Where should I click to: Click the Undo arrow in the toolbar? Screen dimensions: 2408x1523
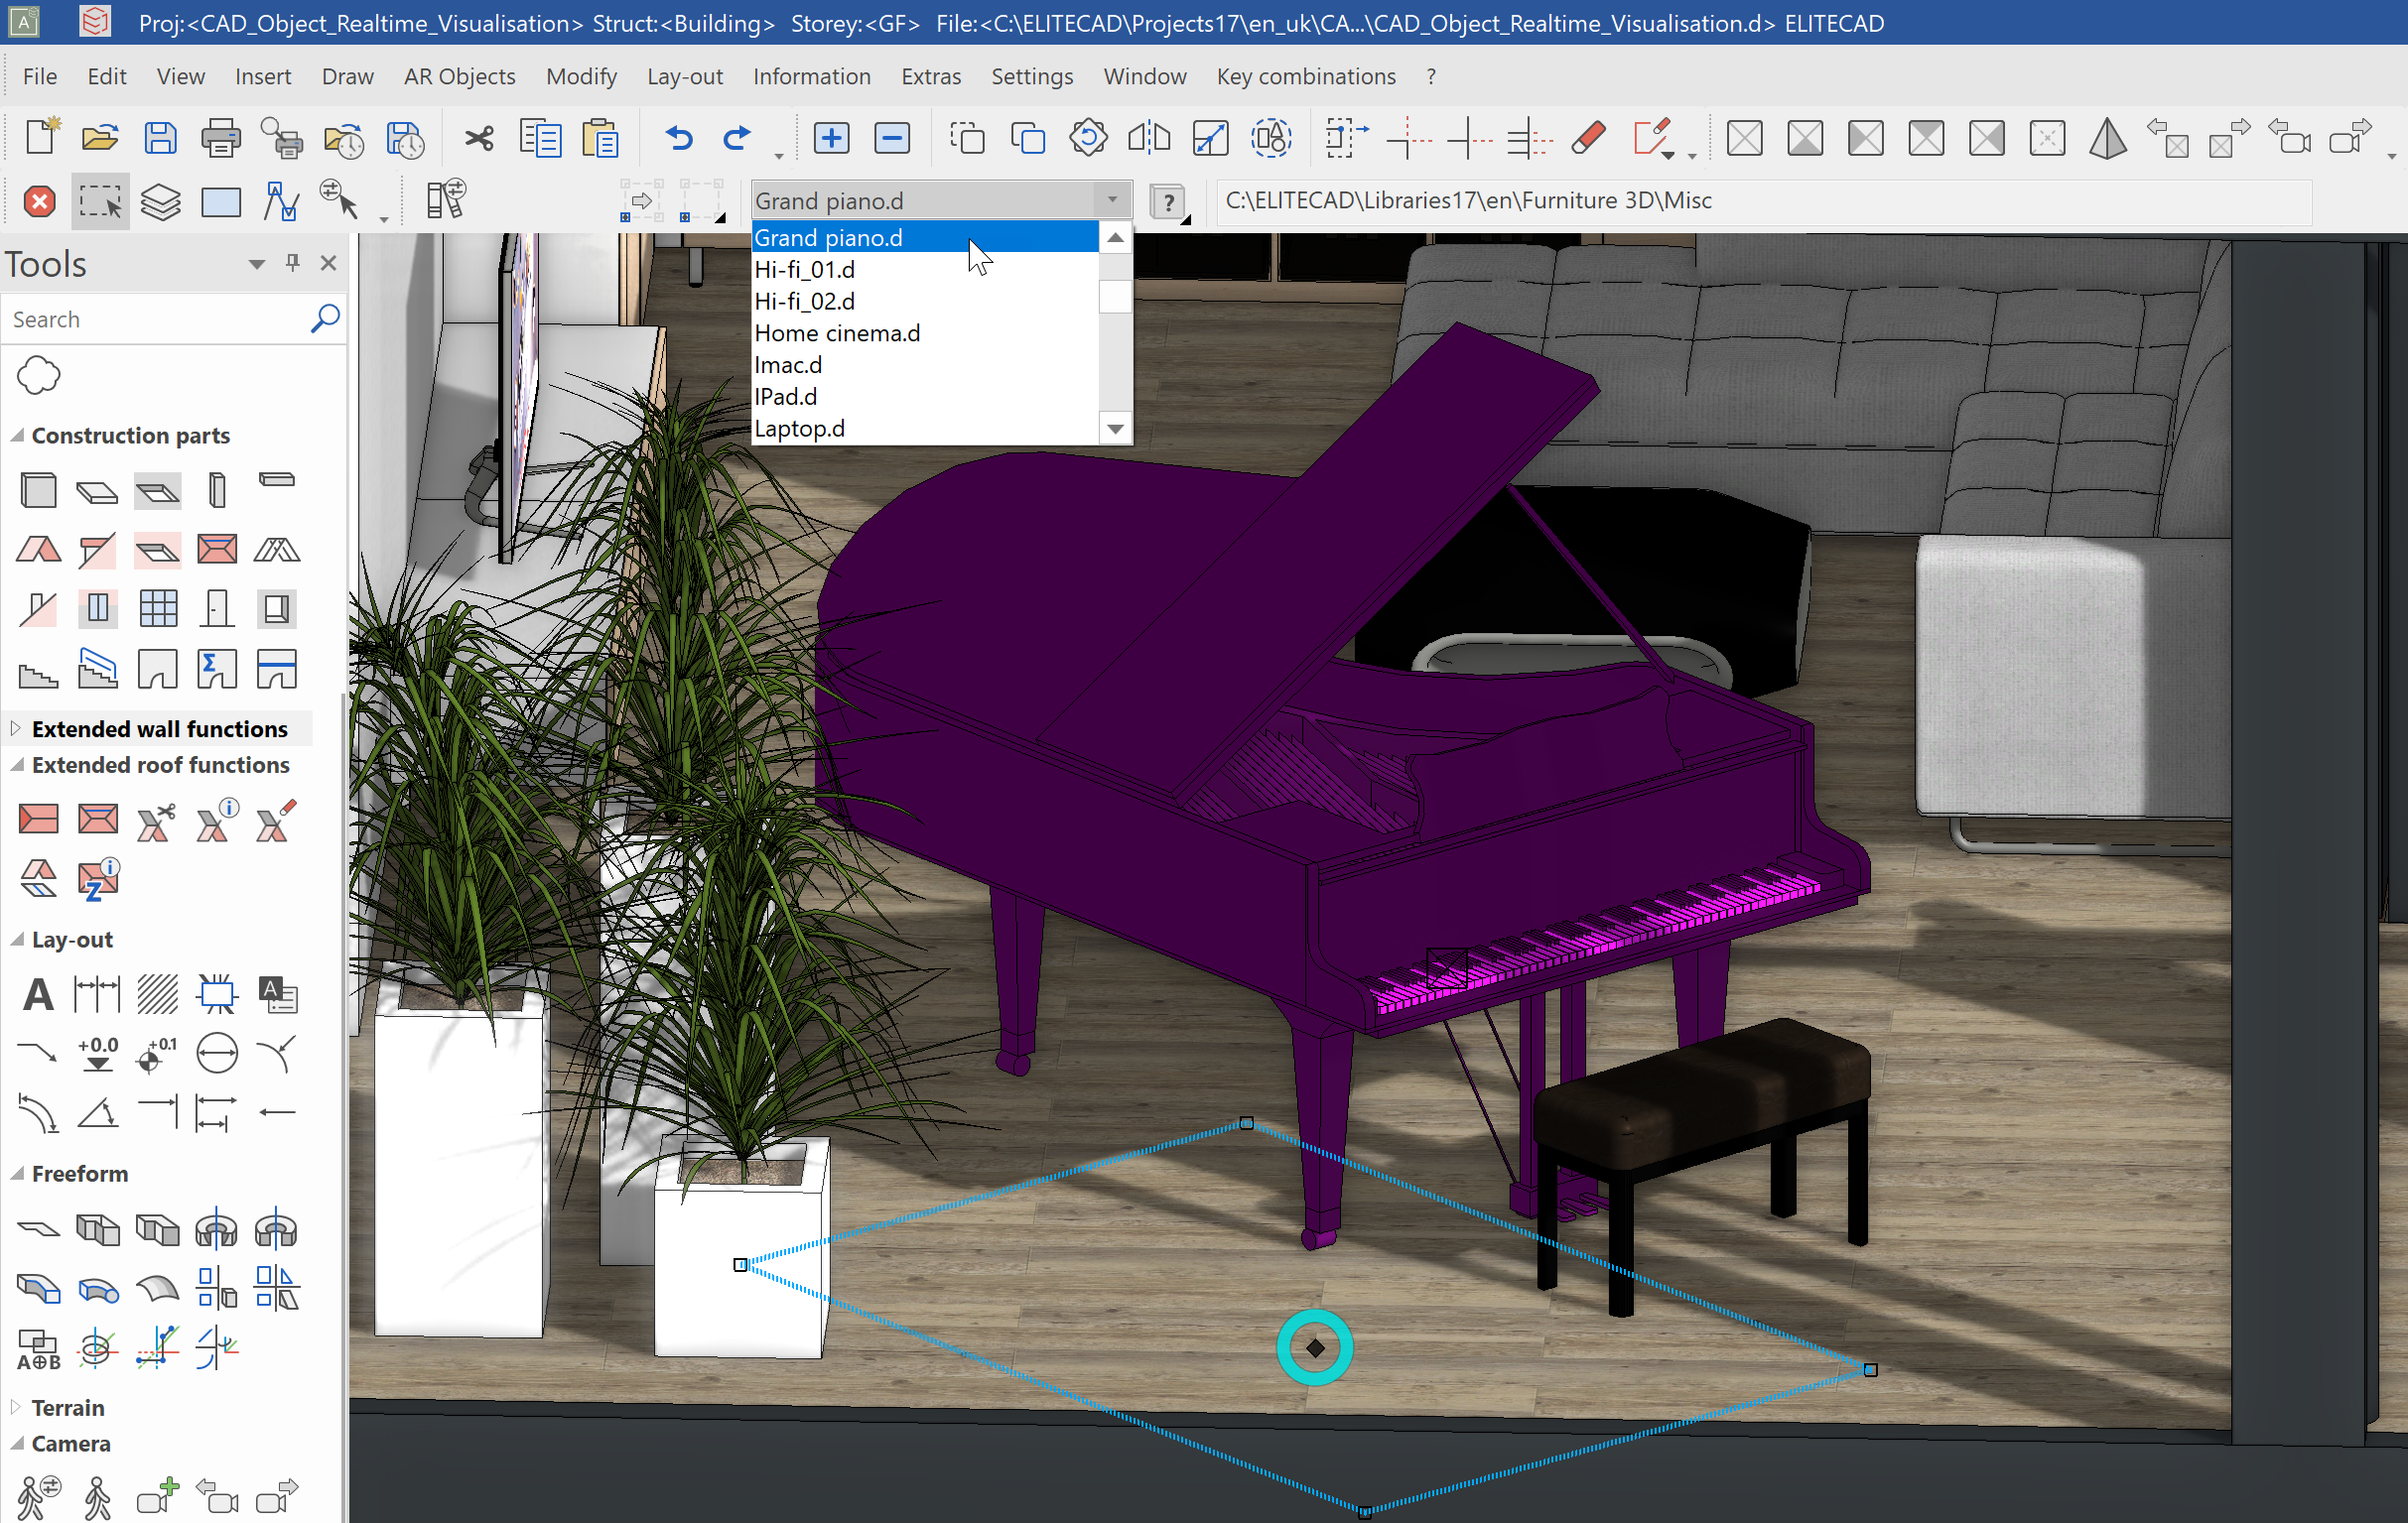point(679,138)
